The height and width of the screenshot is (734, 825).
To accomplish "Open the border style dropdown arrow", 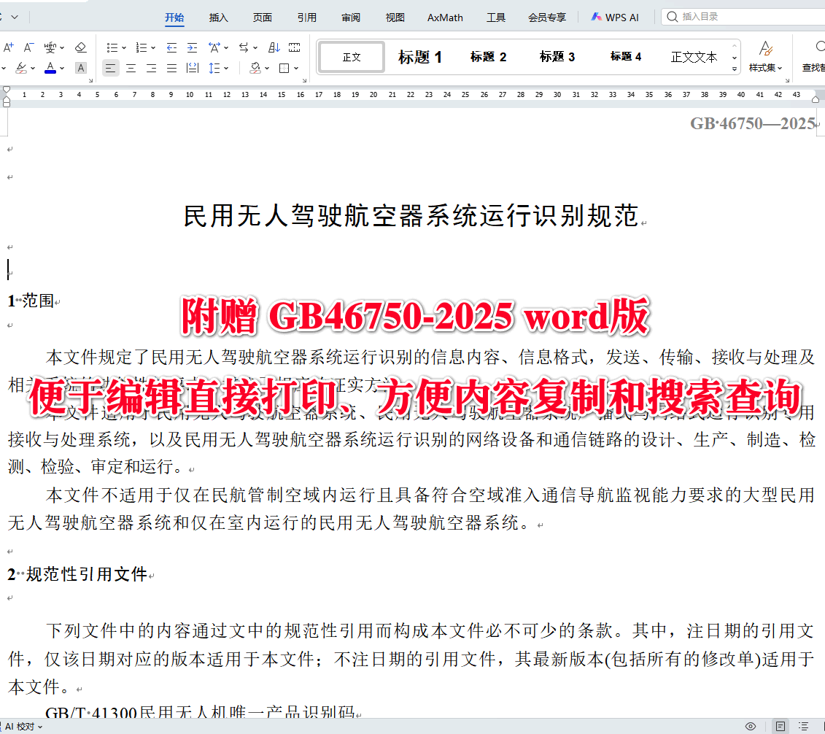I will tap(295, 68).
